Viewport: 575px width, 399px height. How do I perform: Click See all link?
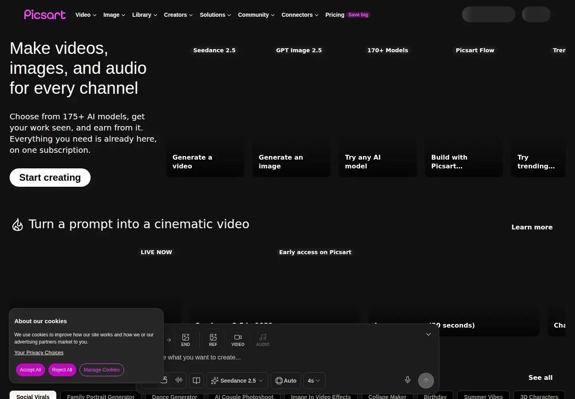(540, 377)
